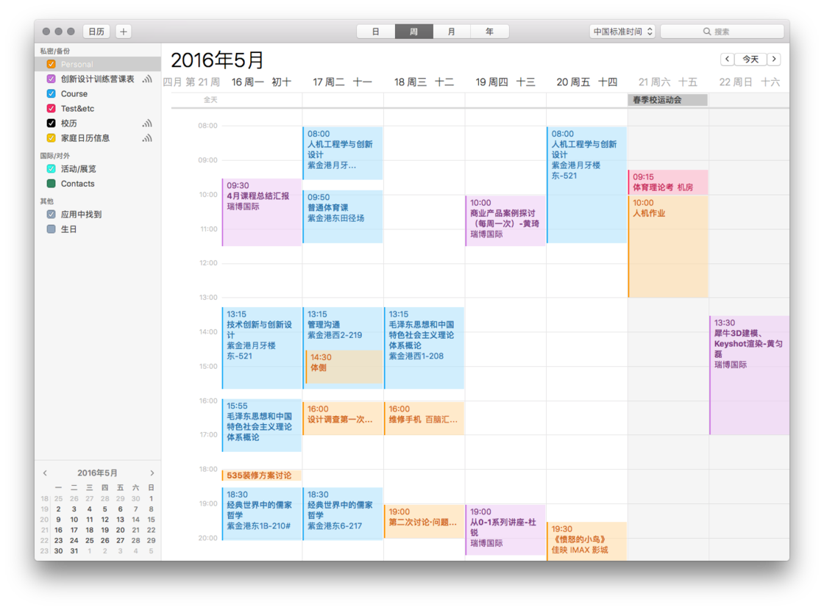
Task: Select Tuesday 08:00 人机工程学与创新设计 event
Action: [x=343, y=153]
